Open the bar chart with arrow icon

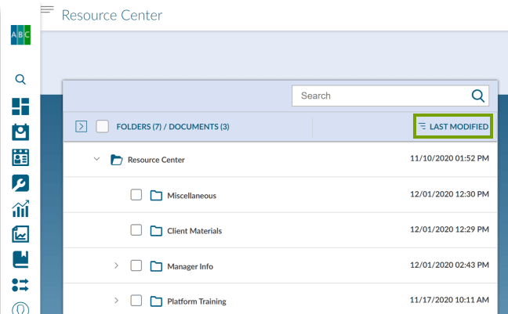pos(20,208)
